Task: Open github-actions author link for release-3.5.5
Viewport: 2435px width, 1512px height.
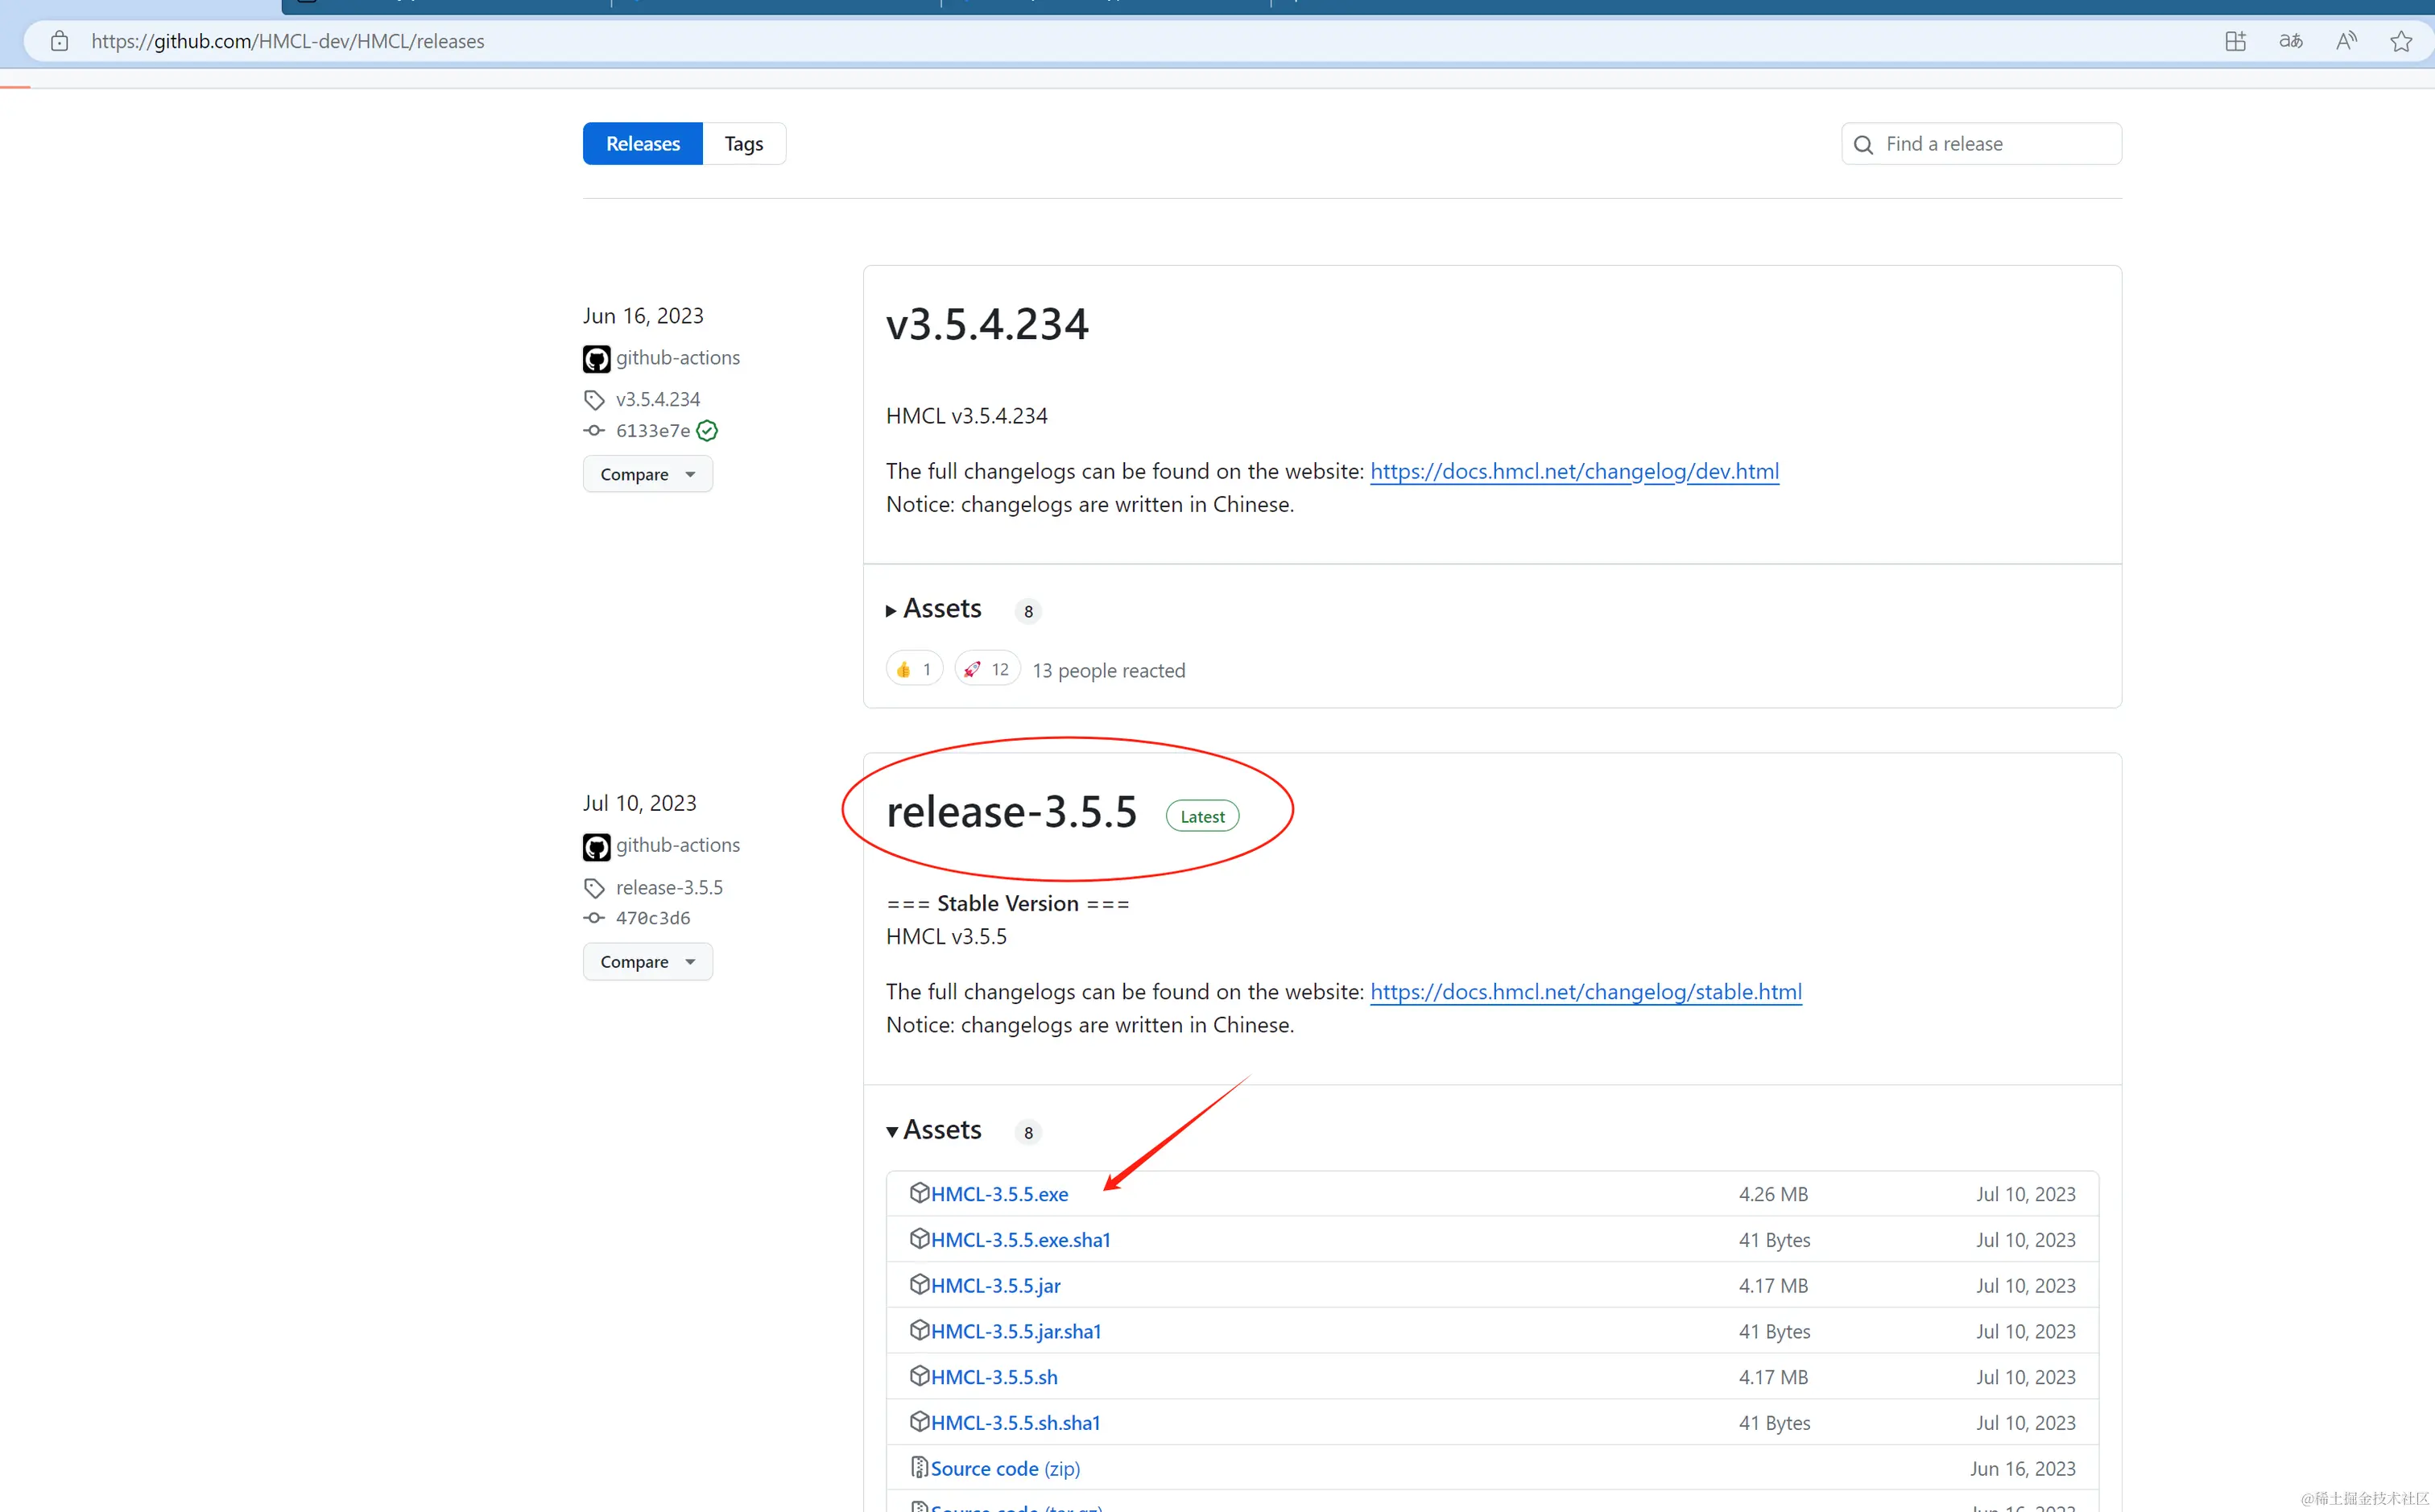Action: click(x=678, y=846)
